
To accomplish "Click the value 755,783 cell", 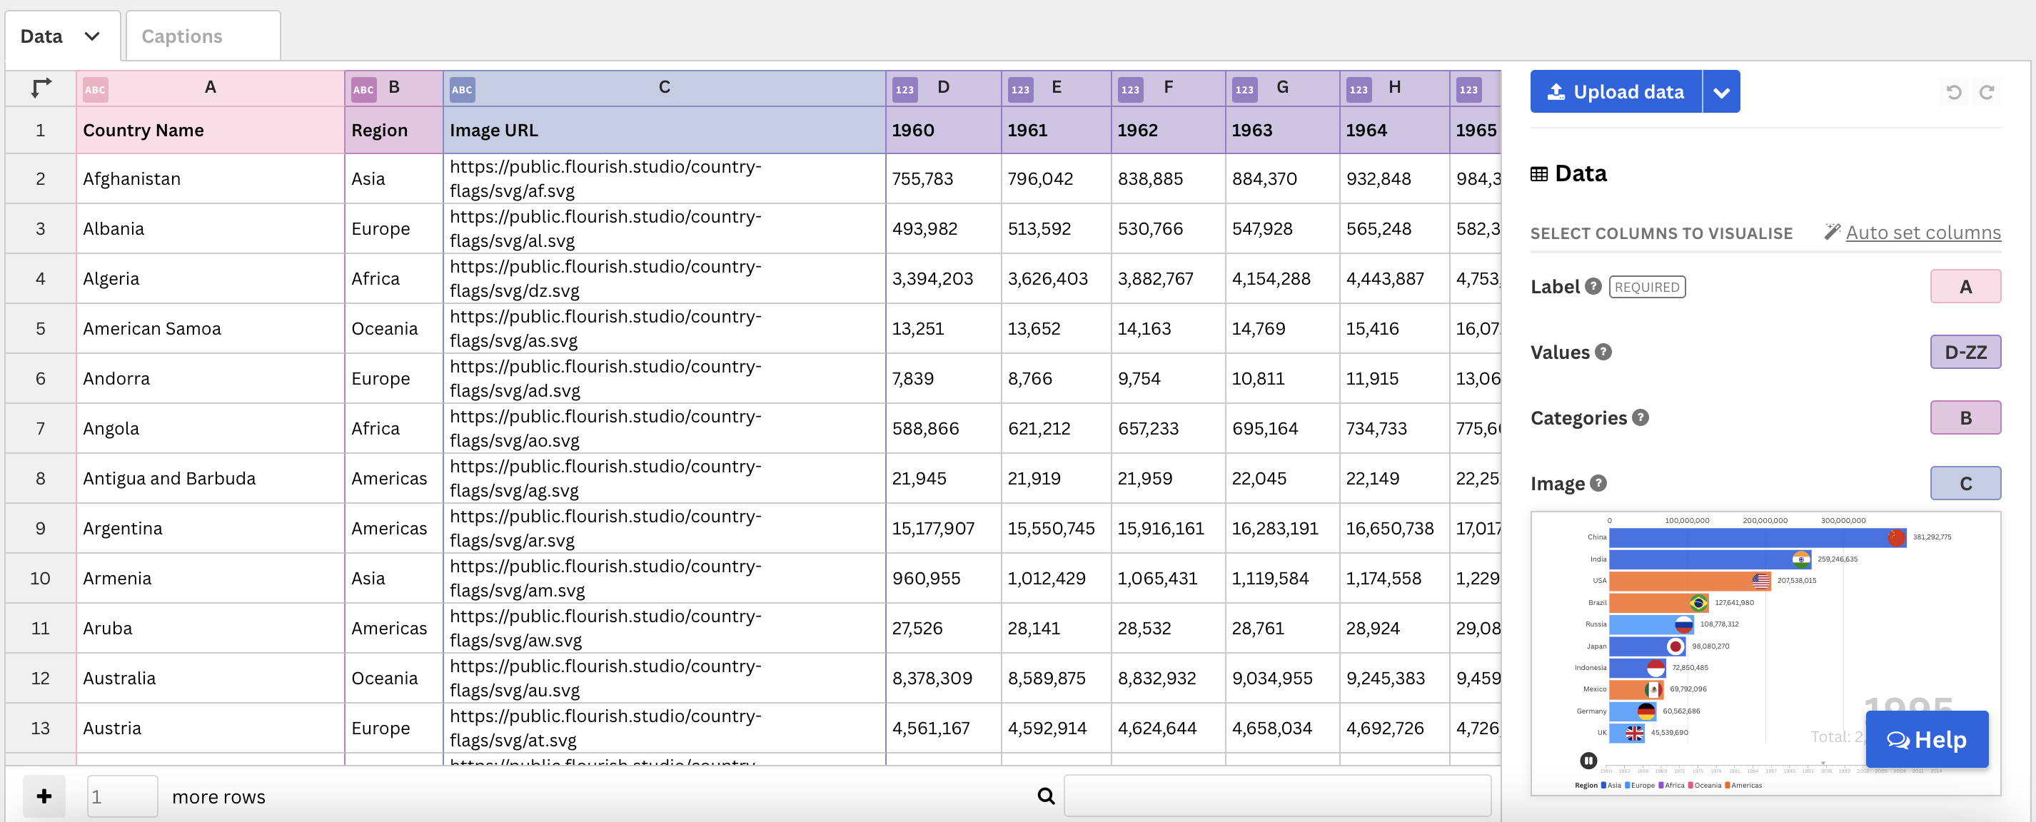I will coord(943,178).
